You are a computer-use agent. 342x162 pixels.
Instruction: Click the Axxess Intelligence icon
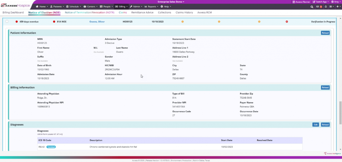coord(326,154)
